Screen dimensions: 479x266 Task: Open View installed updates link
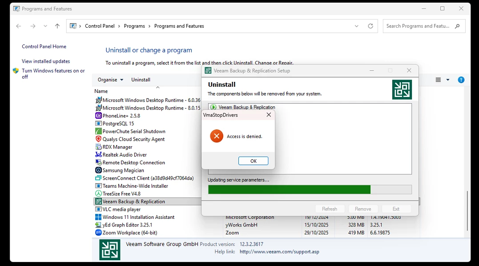click(x=46, y=61)
